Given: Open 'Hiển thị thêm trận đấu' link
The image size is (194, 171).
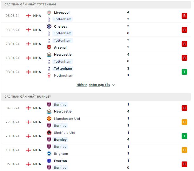Looking at the screenshot, I should coord(93,85).
